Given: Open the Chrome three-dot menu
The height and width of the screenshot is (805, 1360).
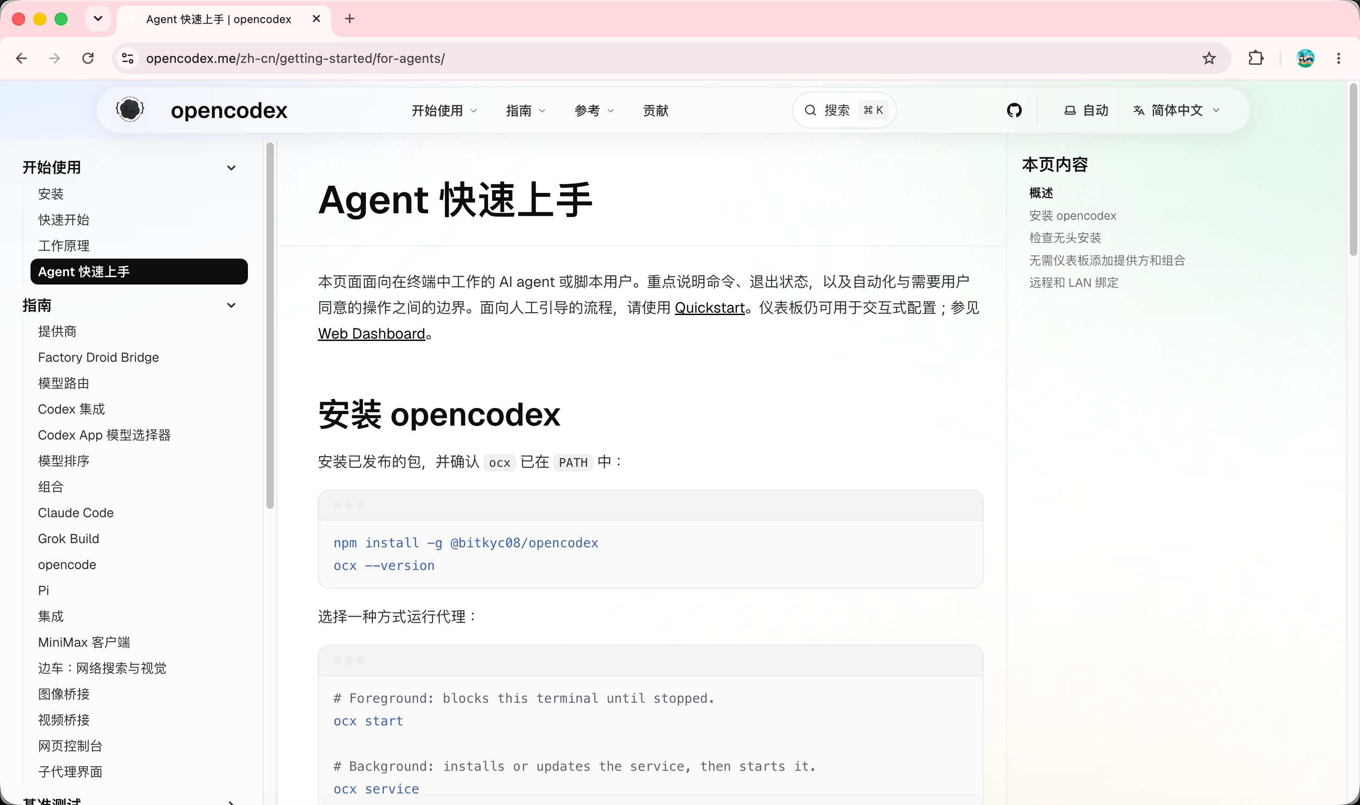Looking at the screenshot, I should point(1338,58).
